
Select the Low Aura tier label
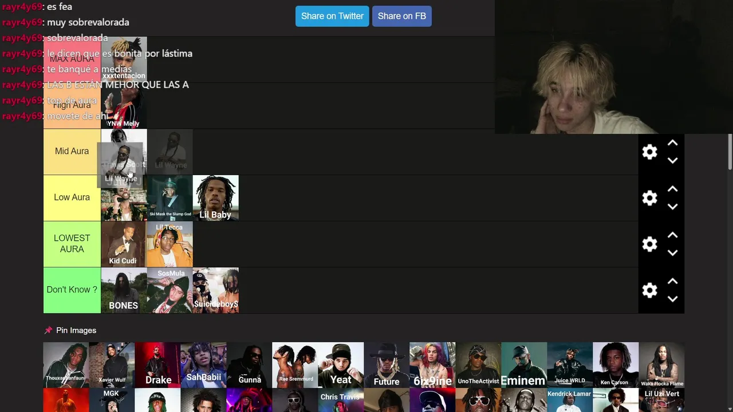(x=72, y=197)
